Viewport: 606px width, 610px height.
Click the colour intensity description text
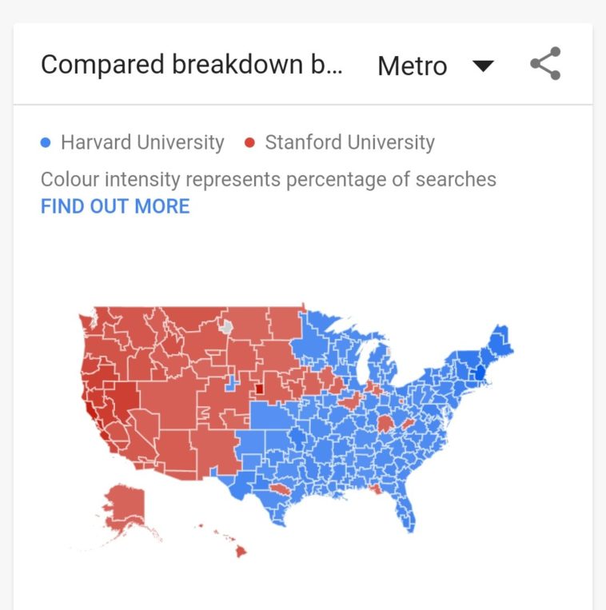(268, 178)
